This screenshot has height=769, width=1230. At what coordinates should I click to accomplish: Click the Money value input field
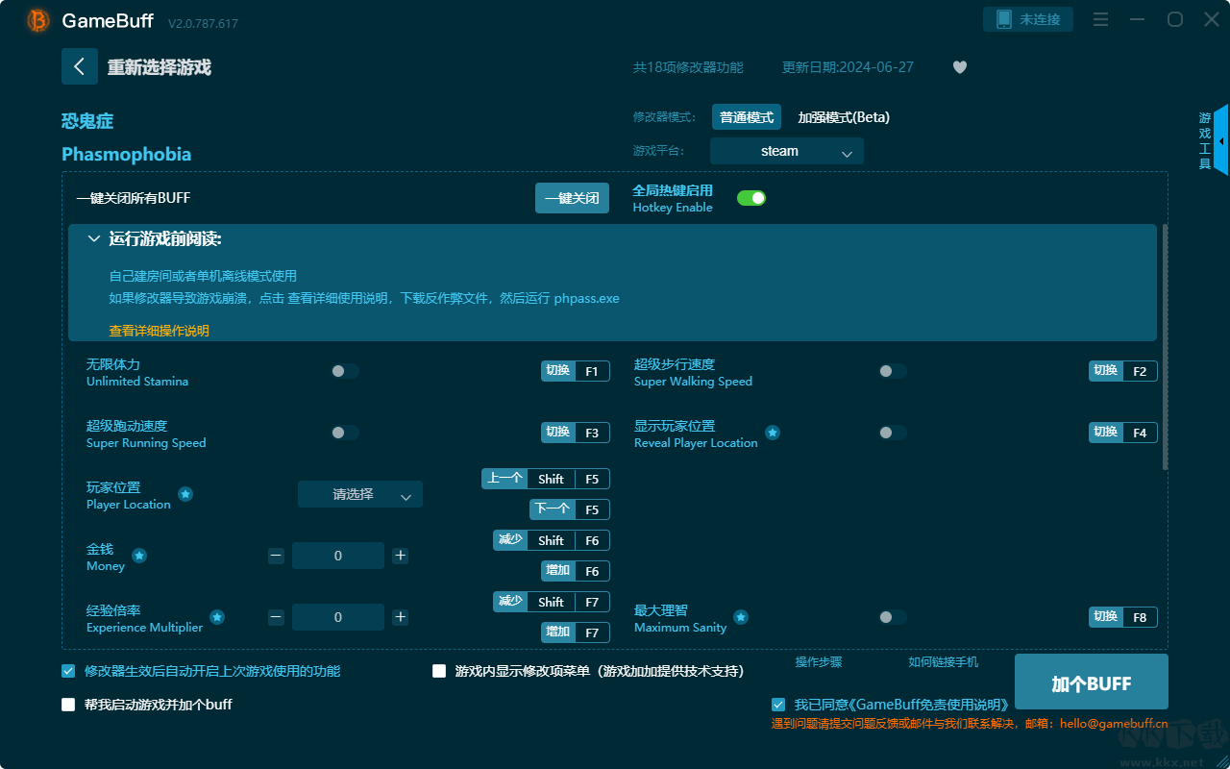338,555
